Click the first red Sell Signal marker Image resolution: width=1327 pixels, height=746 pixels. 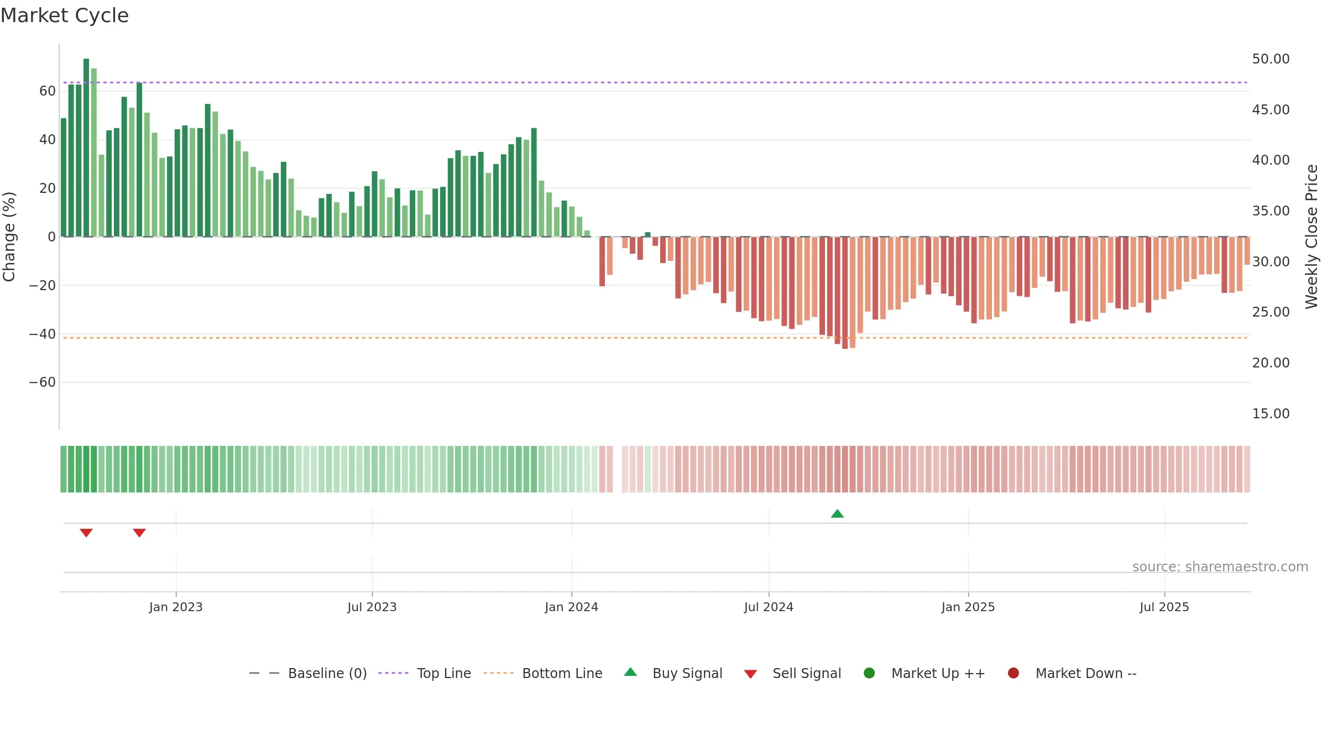(86, 533)
